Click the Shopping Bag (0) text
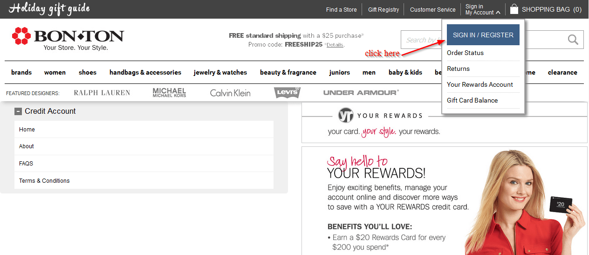The height and width of the screenshot is (255, 589). coord(552,9)
